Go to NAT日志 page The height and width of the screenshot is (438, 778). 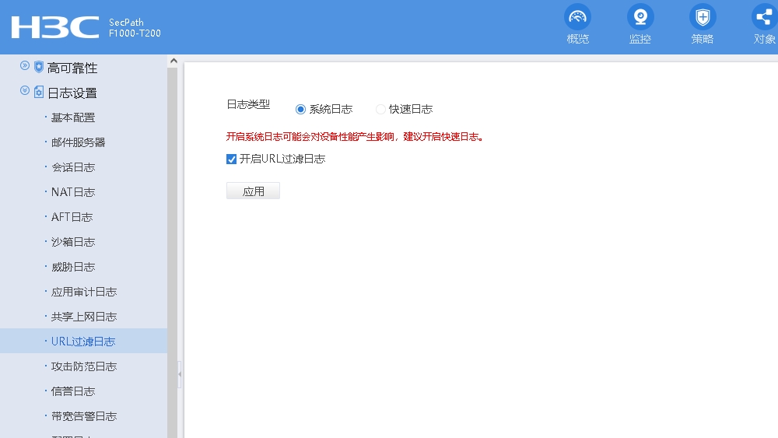pyautogui.click(x=73, y=192)
